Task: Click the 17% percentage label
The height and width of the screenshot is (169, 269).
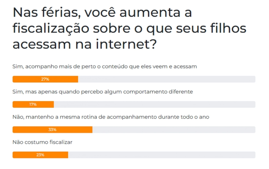Action: [33, 104]
